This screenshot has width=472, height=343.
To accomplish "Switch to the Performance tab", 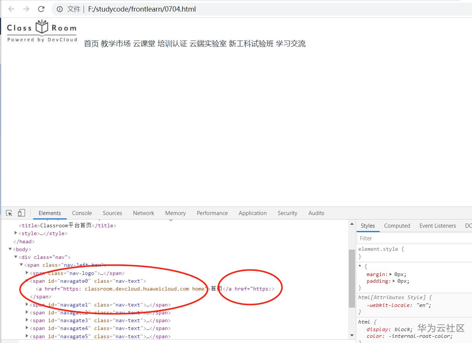I will pyautogui.click(x=212, y=213).
